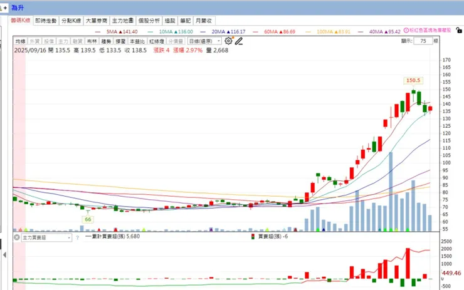Toggle the 撐壓 support-resistance overlay
The height and width of the screenshot is (290, 464).
point(121,41)
